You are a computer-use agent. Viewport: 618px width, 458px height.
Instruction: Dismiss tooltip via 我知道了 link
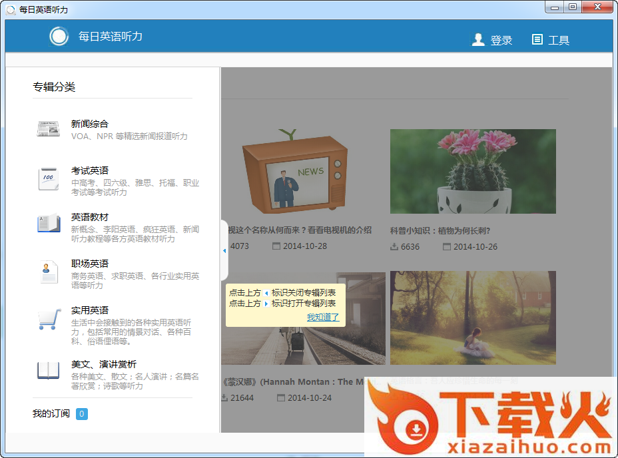pyautogui.click(x=322, y=318)
